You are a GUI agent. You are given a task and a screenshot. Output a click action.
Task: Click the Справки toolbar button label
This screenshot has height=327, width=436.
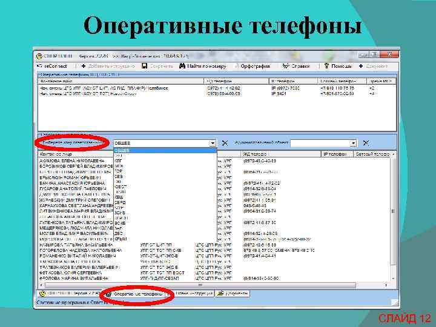(300, 66)
